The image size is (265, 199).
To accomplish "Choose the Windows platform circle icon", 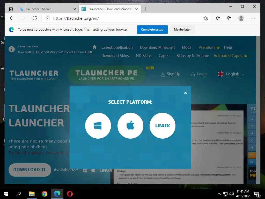I will tap(98, 126).
